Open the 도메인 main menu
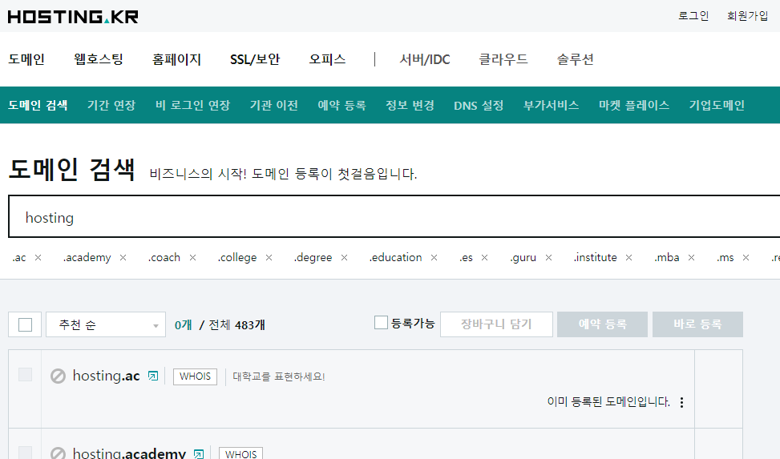This screenshot has height=459, width=780. tap(26, 59)
